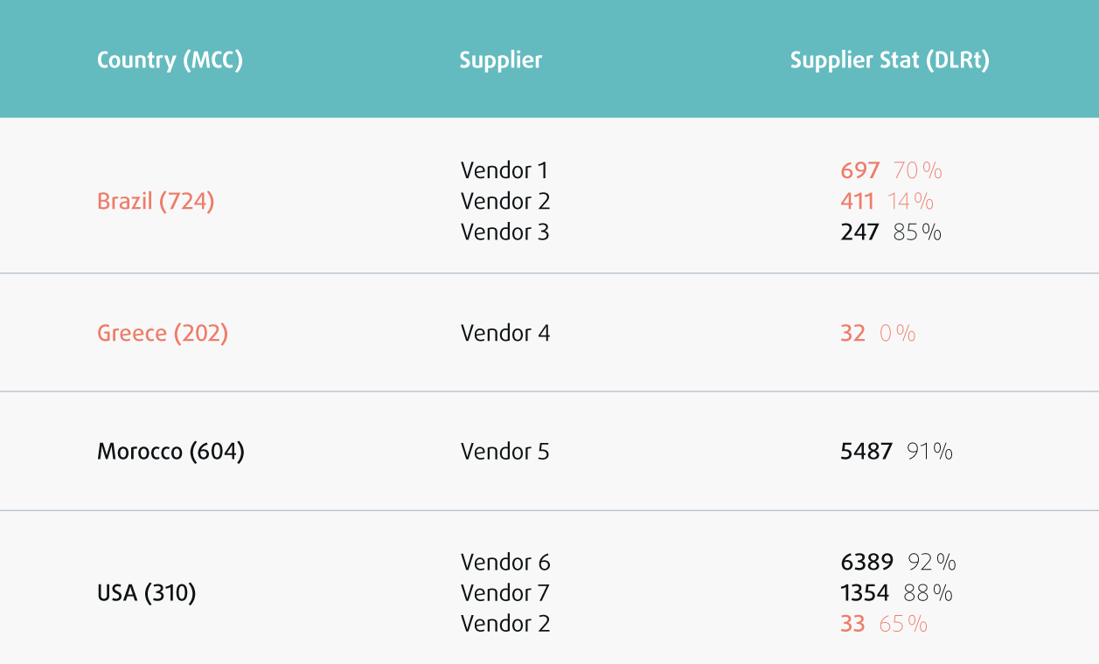This screenshot has height=664, width=1099.
Task: Click the 697 70% stat value
Action: (892, 170)
